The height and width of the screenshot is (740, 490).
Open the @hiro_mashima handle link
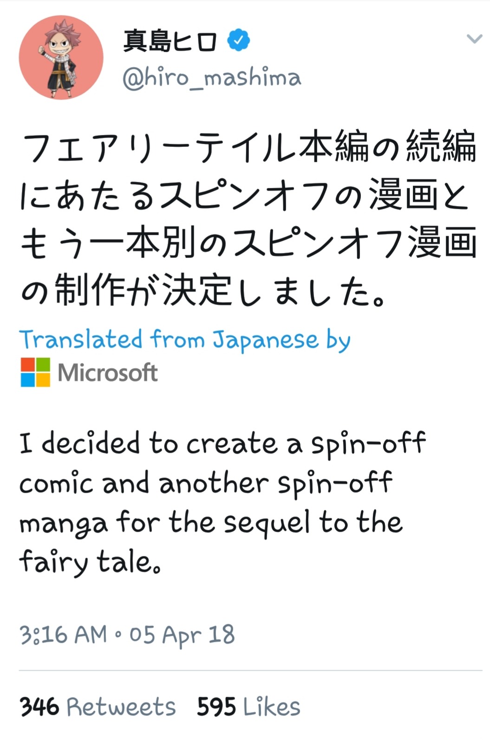(212, 78)
